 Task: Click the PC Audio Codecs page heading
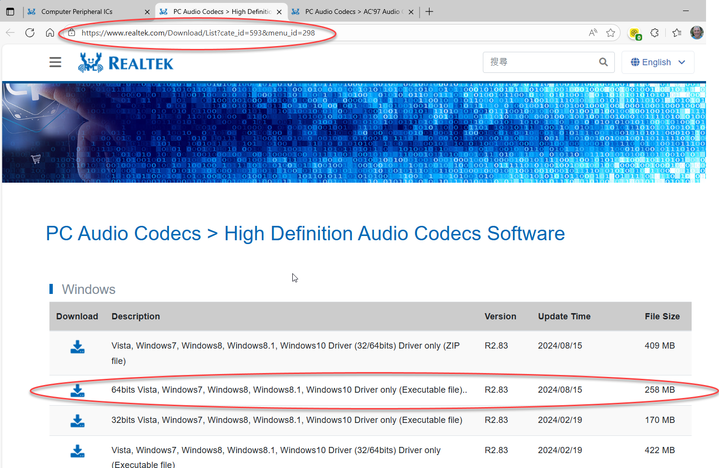point(305,234)
